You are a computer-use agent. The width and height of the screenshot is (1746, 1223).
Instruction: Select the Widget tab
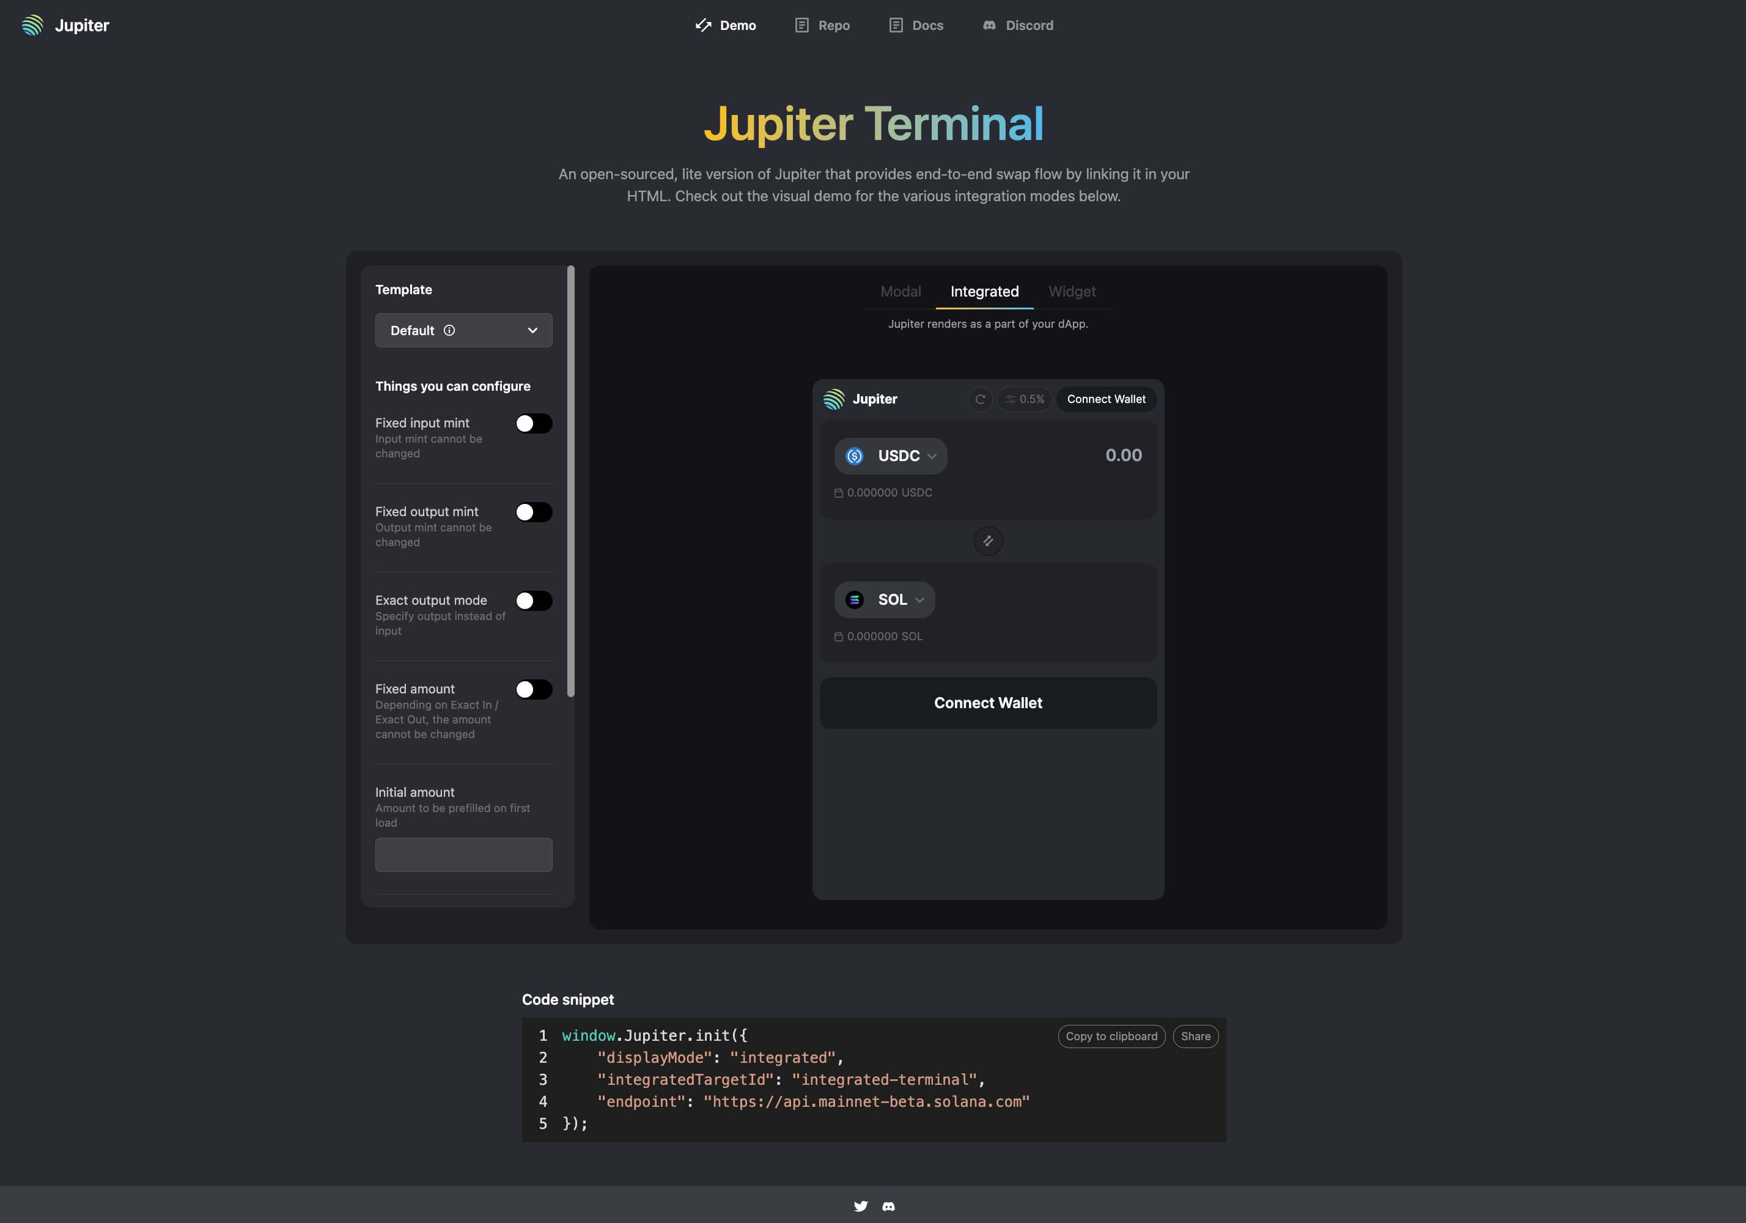coord(1072,290)
